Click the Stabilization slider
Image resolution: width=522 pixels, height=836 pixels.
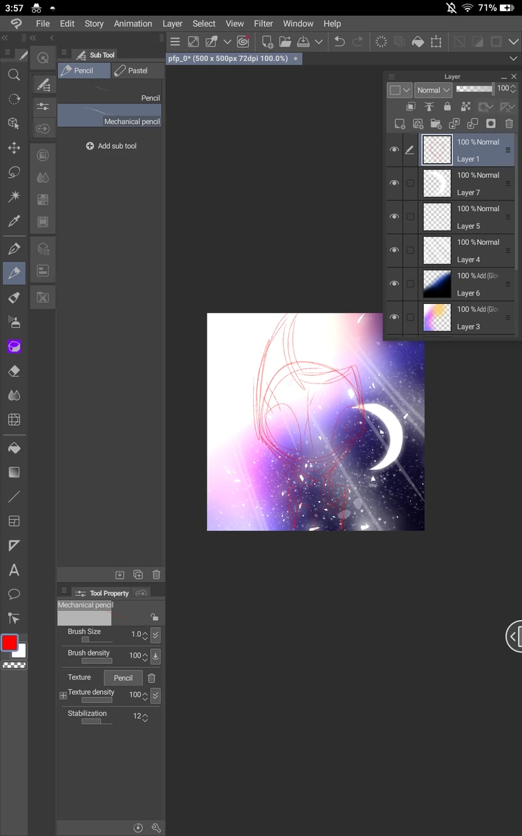click(96, 721)
